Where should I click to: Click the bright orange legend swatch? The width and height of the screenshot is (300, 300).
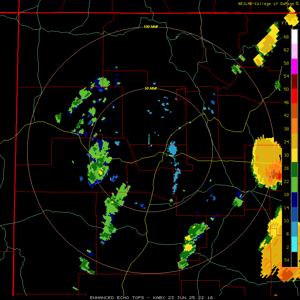[x=294, y=126]
